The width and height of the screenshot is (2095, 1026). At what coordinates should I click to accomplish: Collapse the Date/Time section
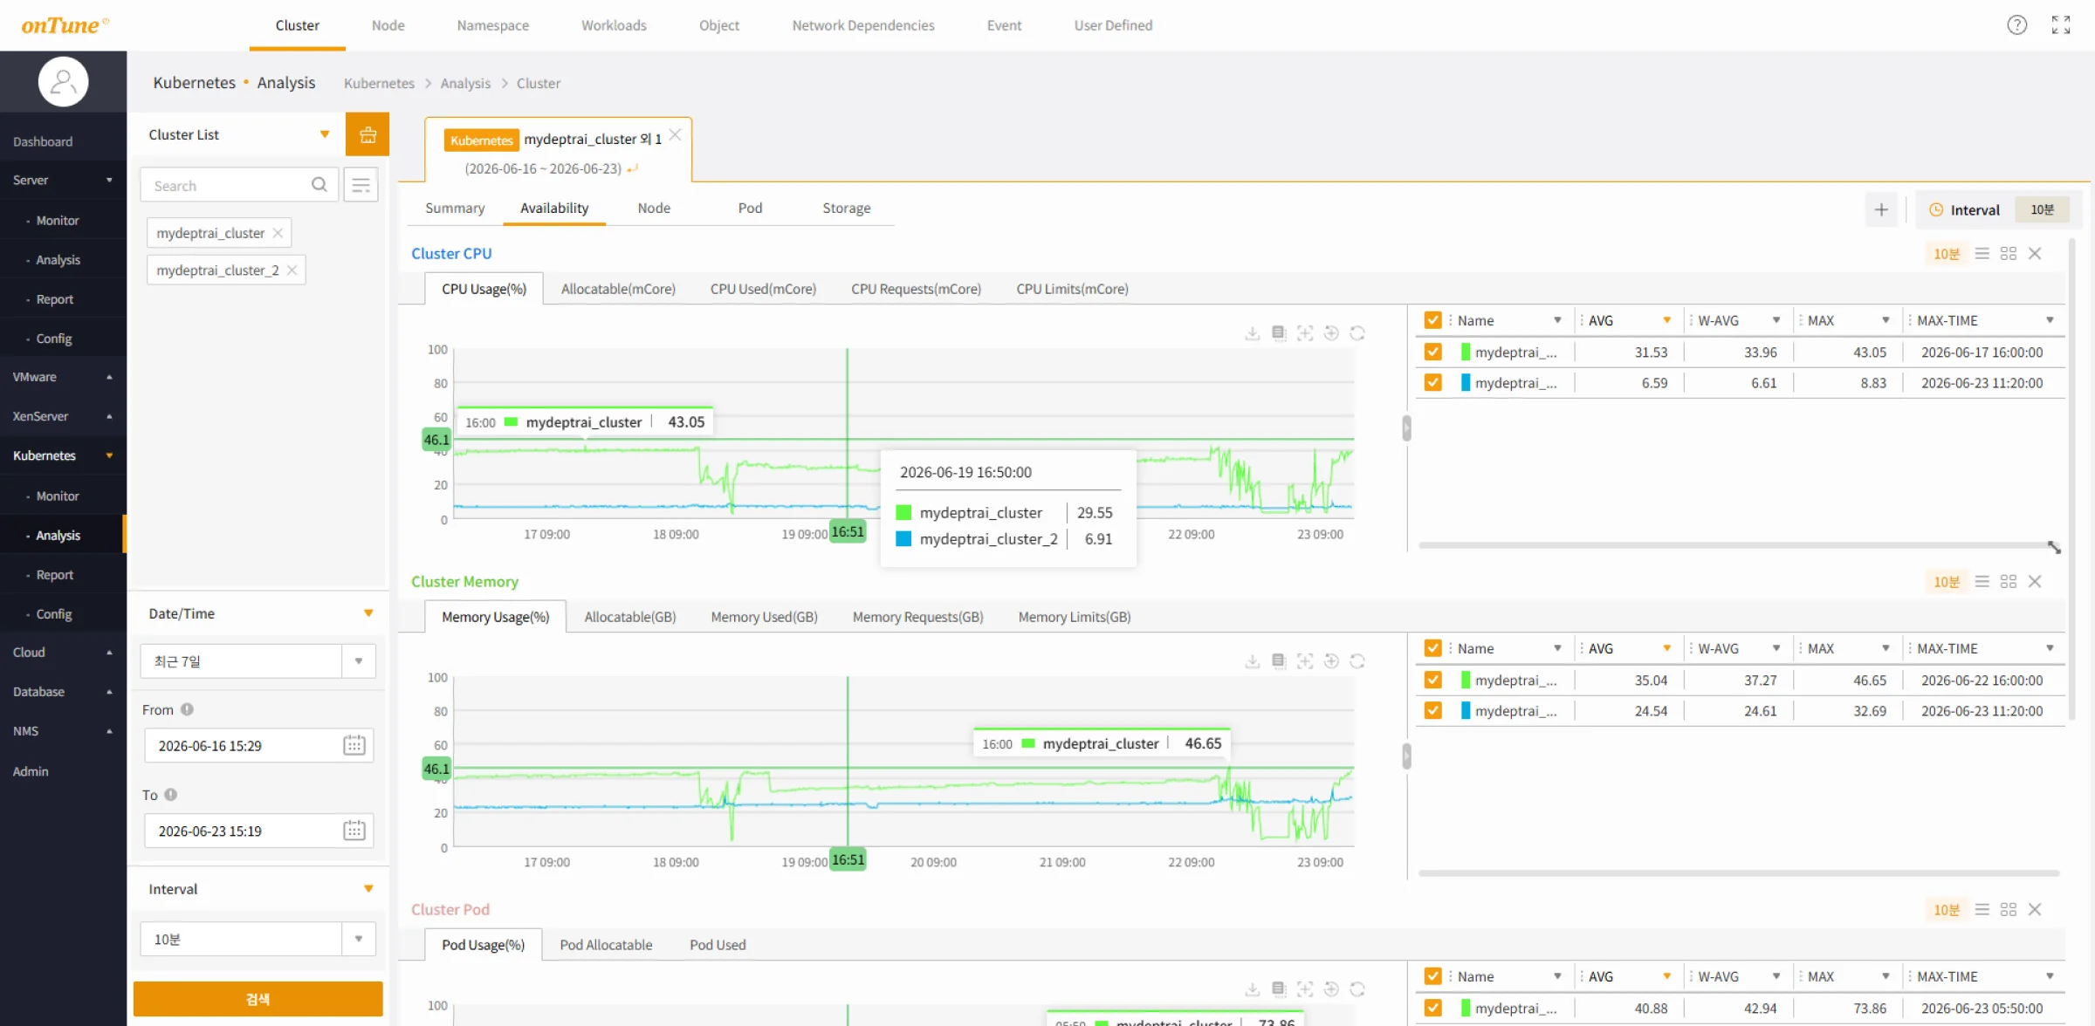click(368, 613)
